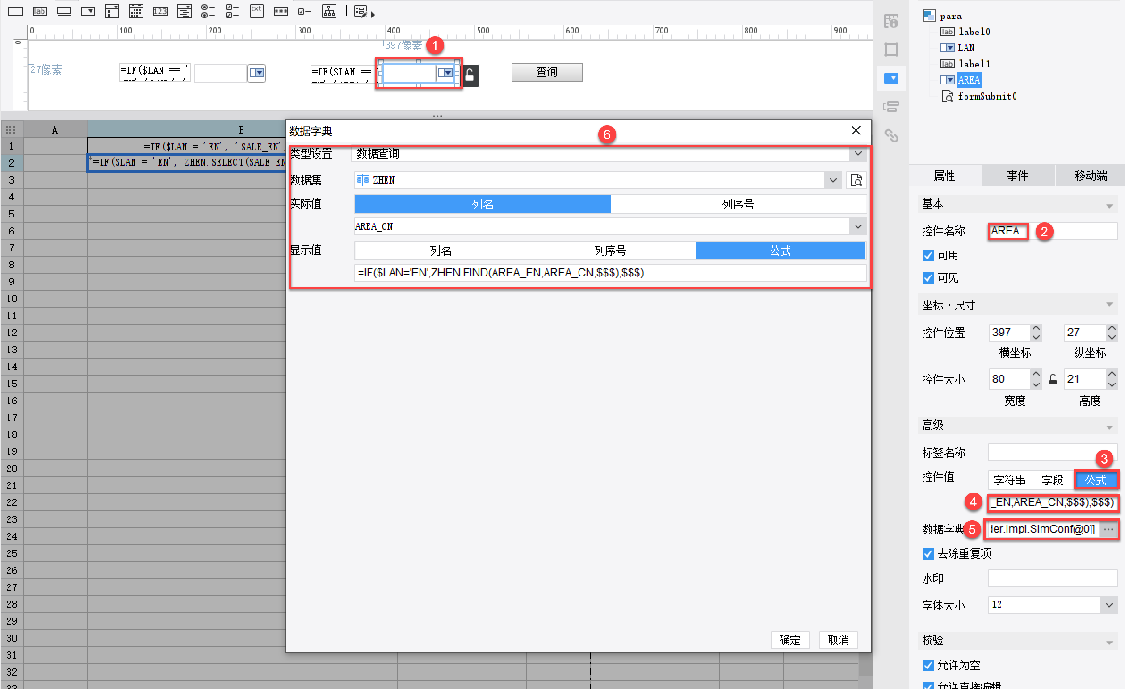1125x689 pixels.
Task: Expand the AREA_CN column dropdown
Action: click(858, 227)
